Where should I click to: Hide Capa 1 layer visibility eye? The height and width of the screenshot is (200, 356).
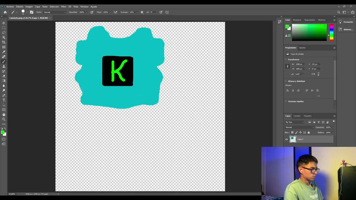pyautogui.click(x=286, y=139)
